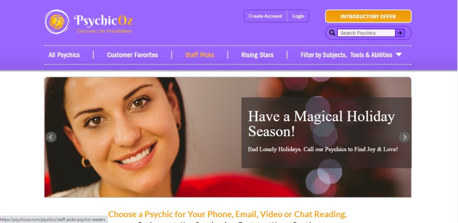Click the PsychicOz crystal ball logo icon
The height and width of the screenshot is (223, 458).
[57, 22]
